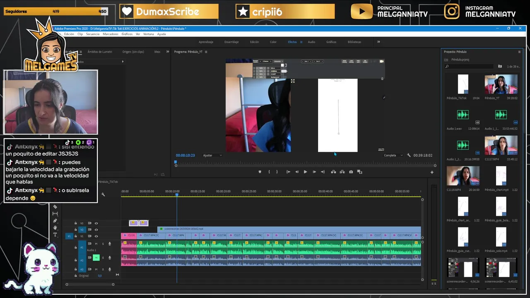Expand source panel tabs overflow chevrons

pos(168,52)
